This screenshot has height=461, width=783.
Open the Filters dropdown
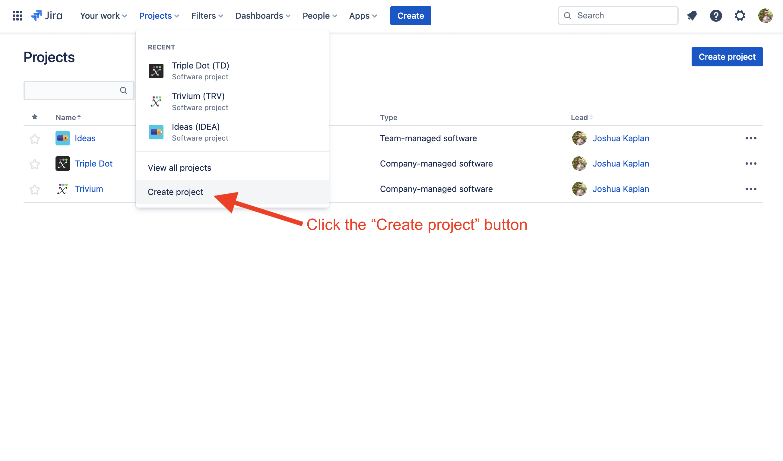[207, 16]
